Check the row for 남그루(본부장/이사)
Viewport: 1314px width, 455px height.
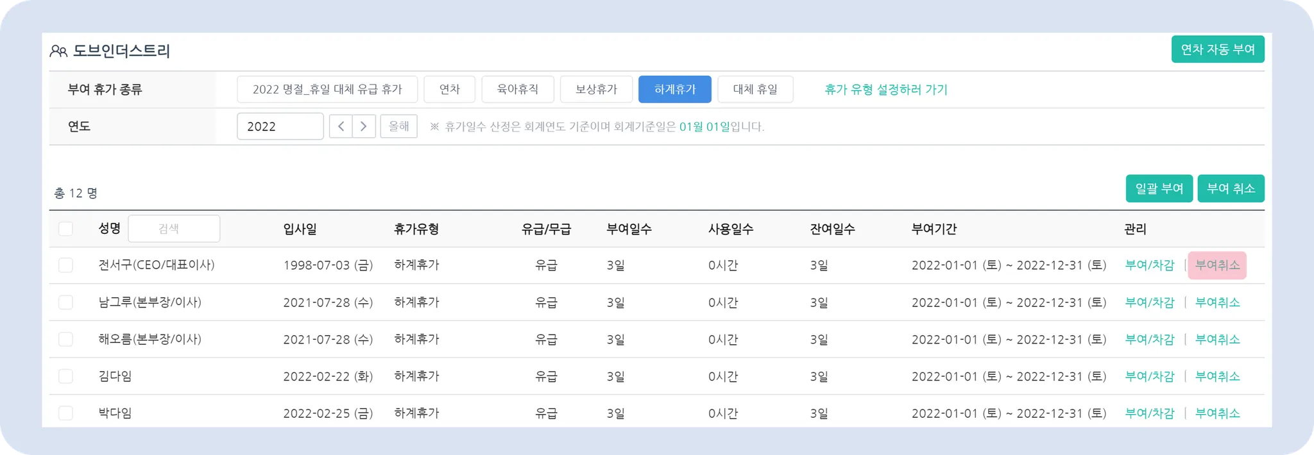point(65,302)
